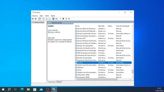Switch to the Estendido tab
The height and width of the screenshot is (92, 164).
(x=52, y=82)
